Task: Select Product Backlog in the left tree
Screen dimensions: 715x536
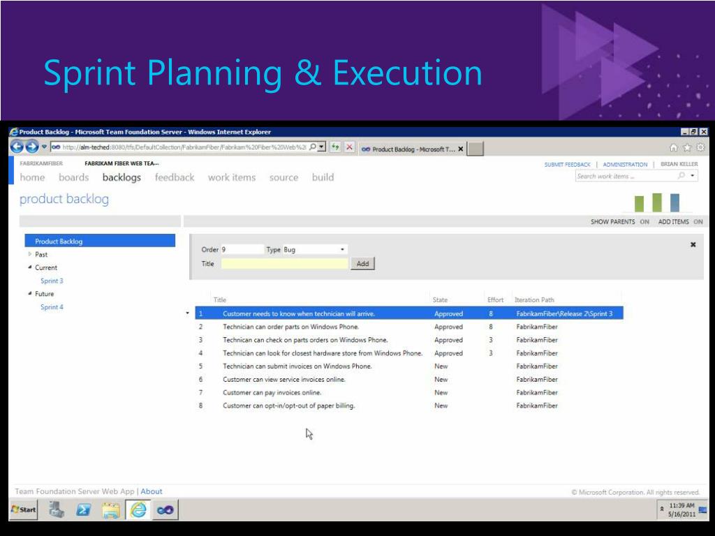Action: pos(100,241)
